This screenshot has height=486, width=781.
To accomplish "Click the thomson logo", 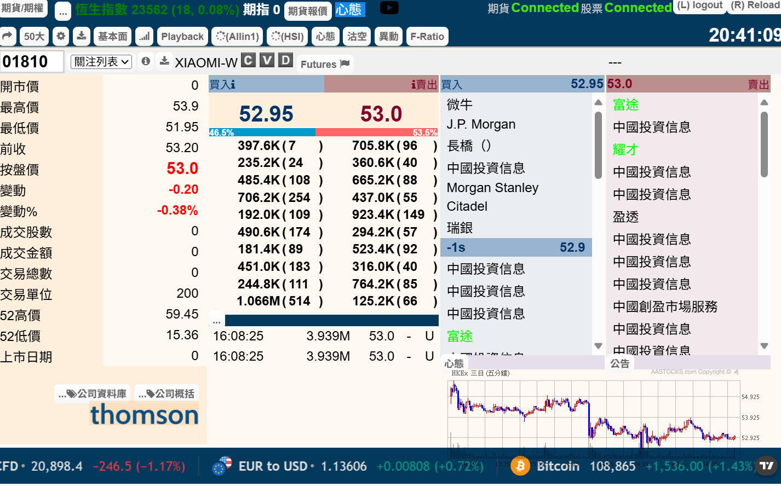I will point(144,415).
